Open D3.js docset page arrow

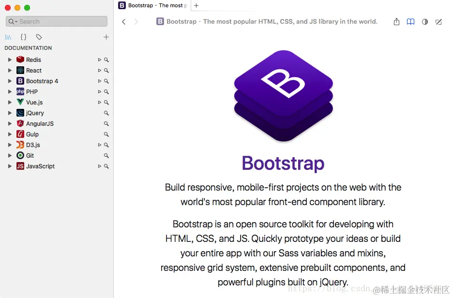(x=99, y=145)
